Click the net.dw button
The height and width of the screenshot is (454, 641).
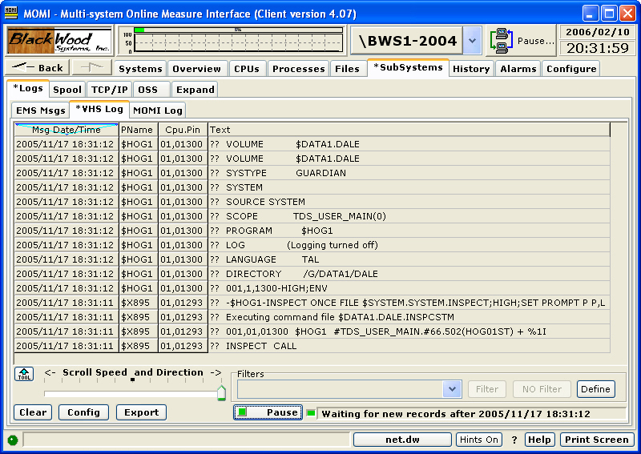[402, 440]
